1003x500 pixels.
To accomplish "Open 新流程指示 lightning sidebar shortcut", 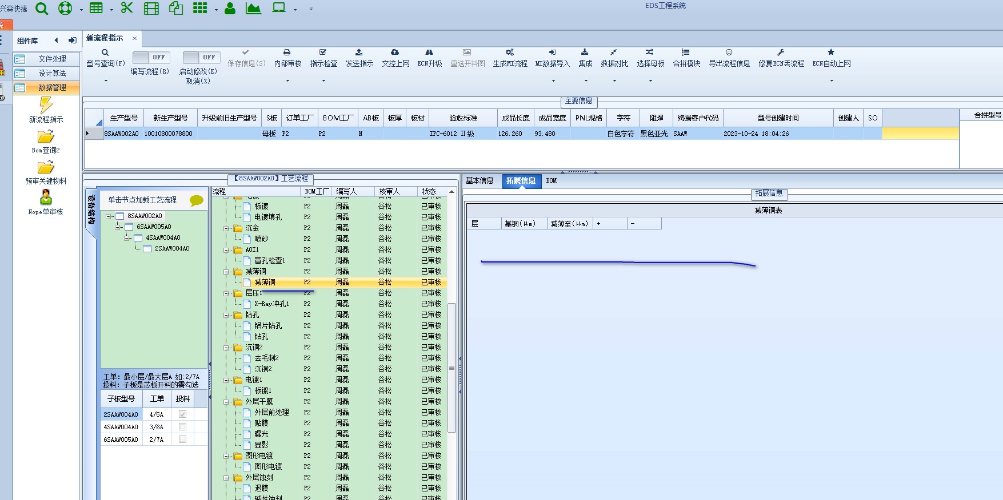I will coord(46,110).
